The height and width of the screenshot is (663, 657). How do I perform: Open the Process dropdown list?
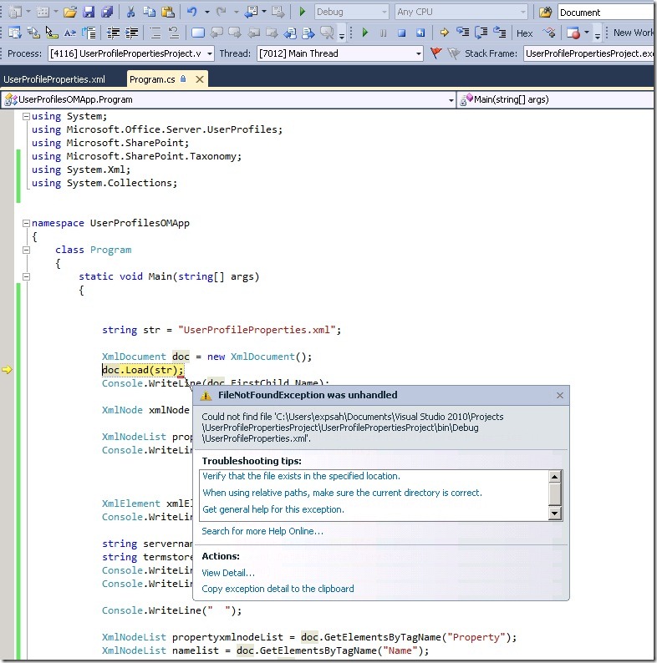click(209, 53)
